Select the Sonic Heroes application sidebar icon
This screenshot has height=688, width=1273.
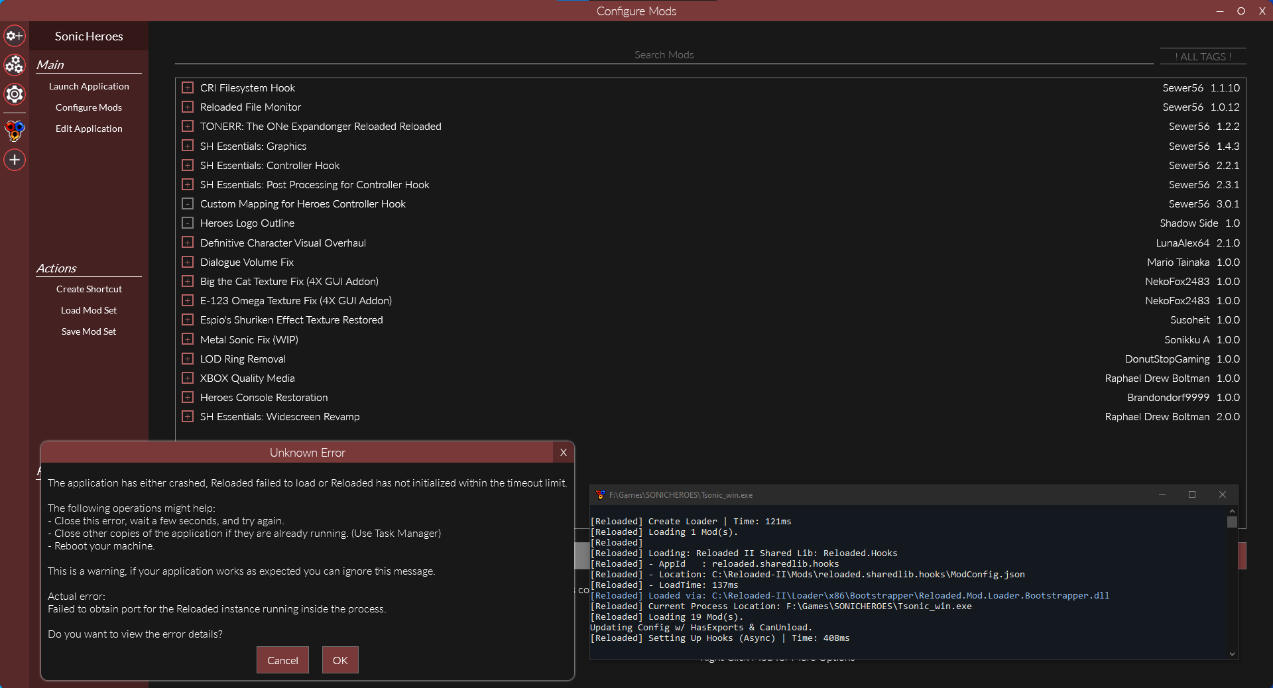(x=15, y=131)
